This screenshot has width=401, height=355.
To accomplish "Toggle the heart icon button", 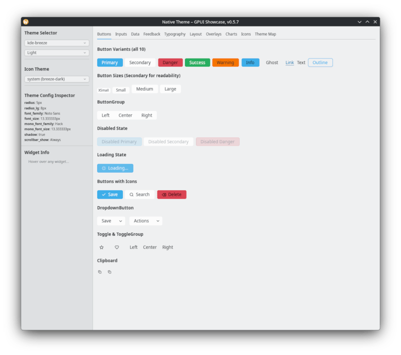I will 117,247.
